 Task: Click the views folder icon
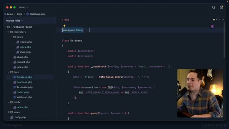point(12,112)
